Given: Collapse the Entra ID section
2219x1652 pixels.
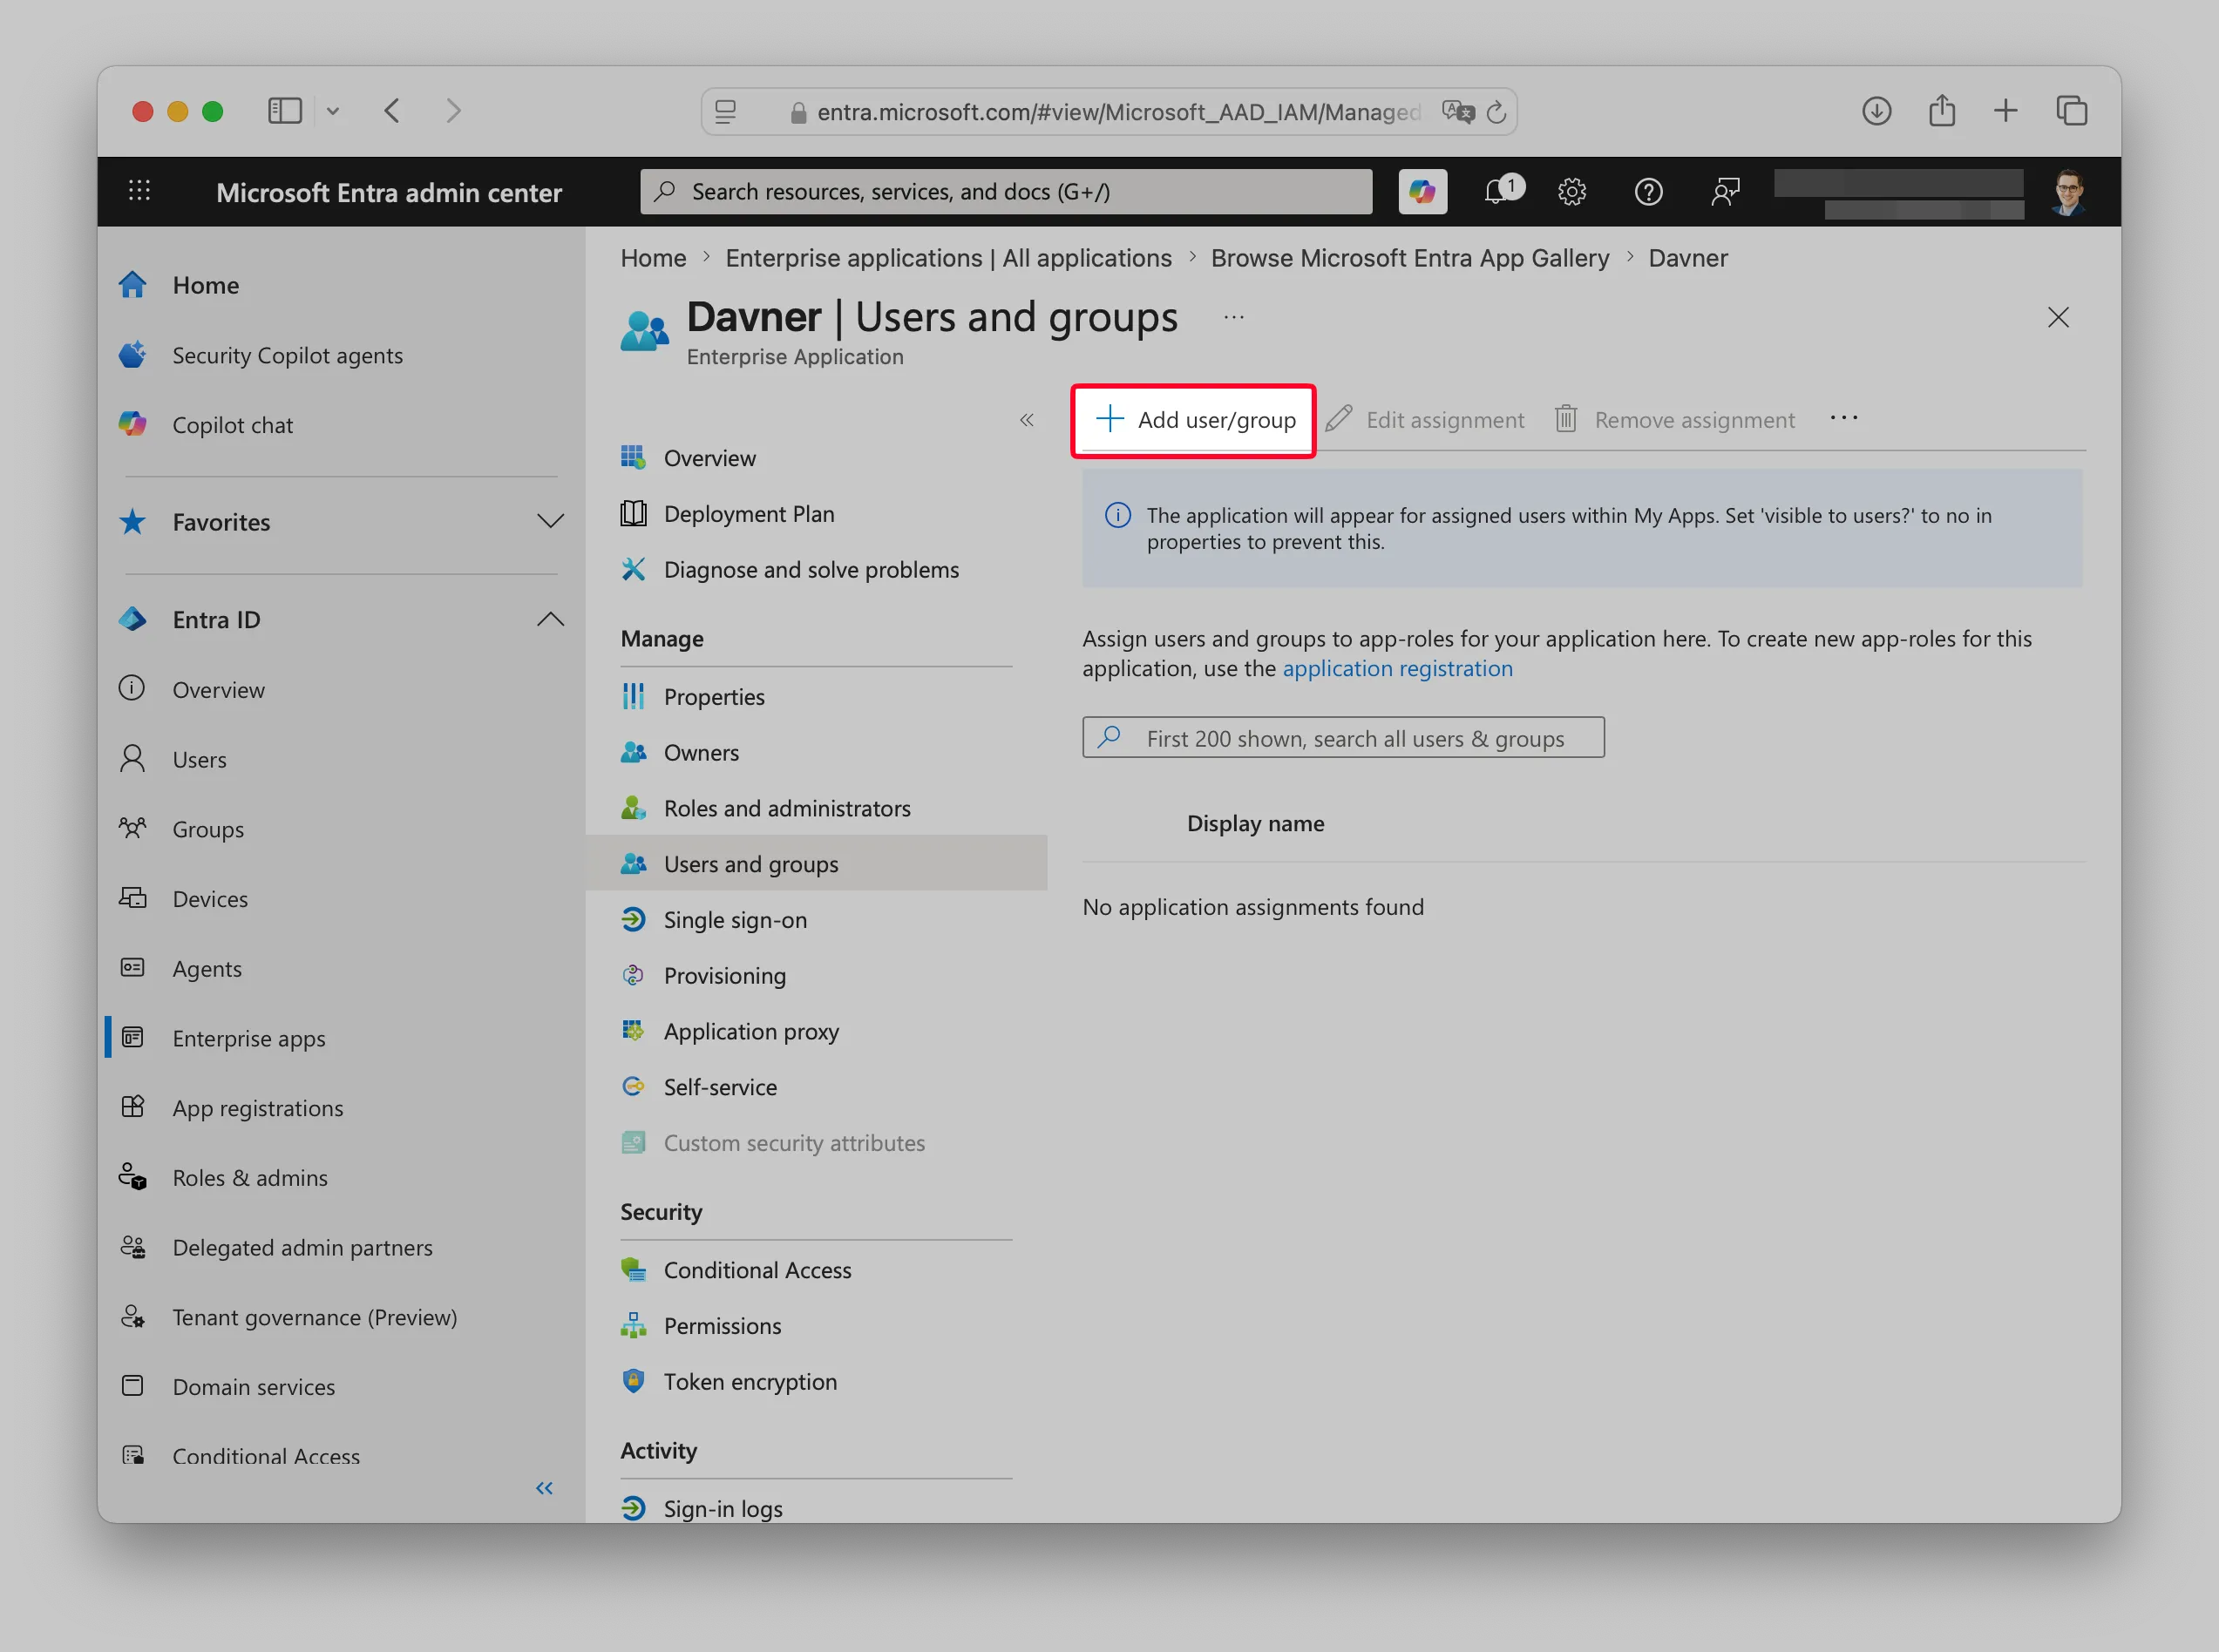Looking at the screenshot, I should click(x=550, y=619).
